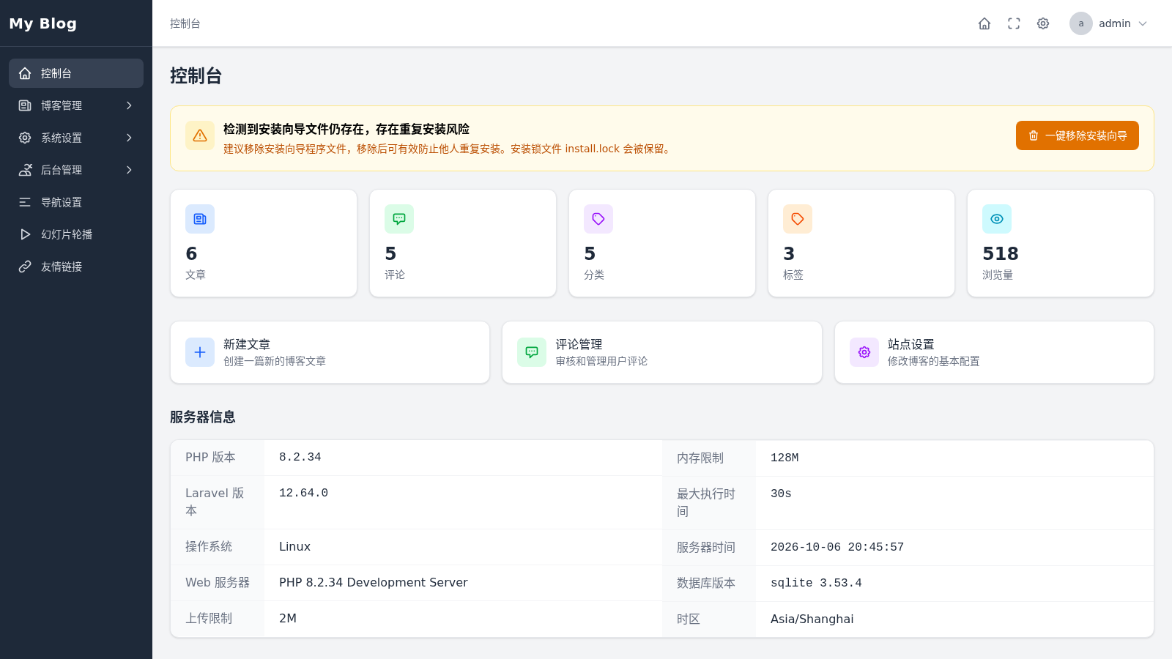Screen dimensions: 1172x659
Task: Click the sqlite 3.53.4 database value
Action: [x=816, y=583]
